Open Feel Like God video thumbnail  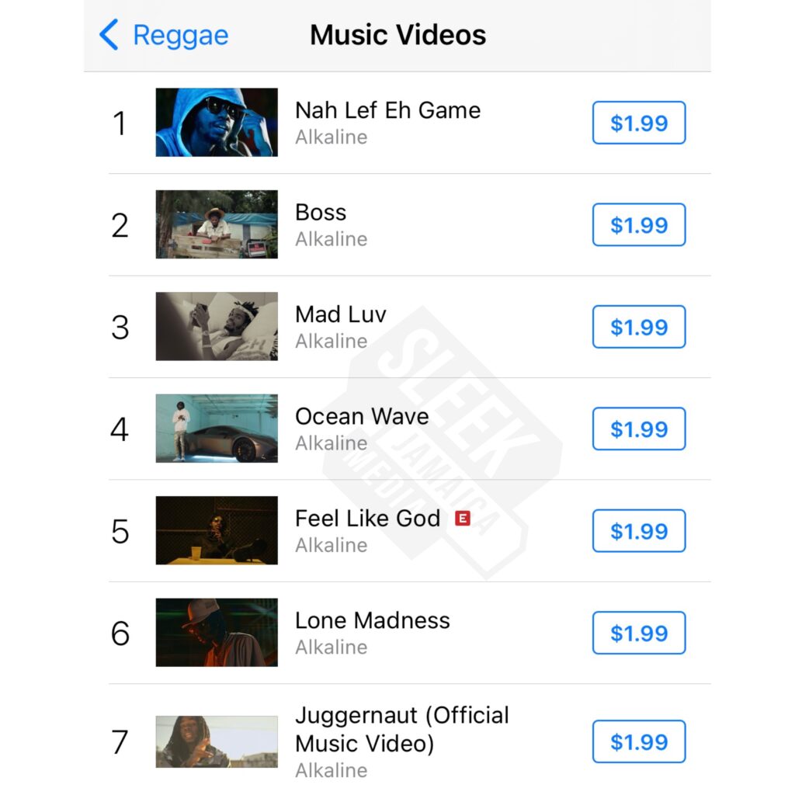217,529
